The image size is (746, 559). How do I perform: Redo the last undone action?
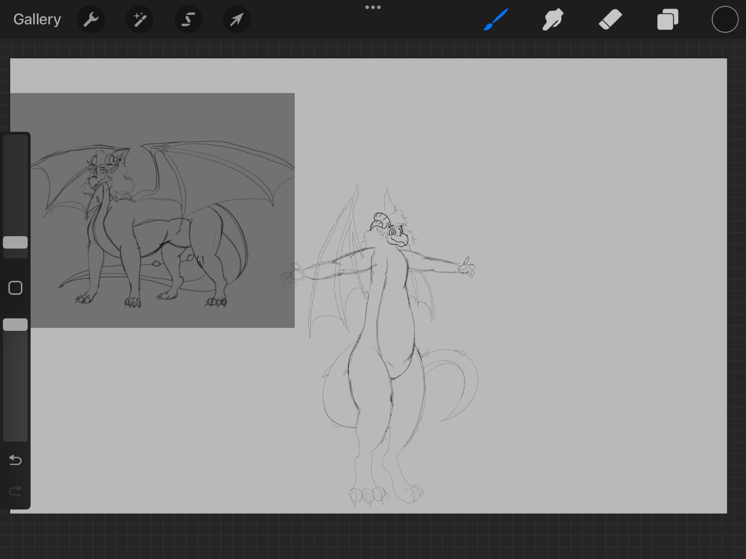pyautogui.click(x=15, y=490)
